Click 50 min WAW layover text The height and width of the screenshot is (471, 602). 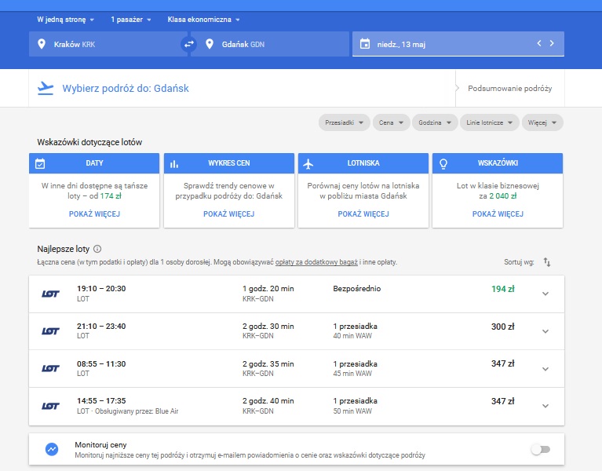click(x=352, y=411)
